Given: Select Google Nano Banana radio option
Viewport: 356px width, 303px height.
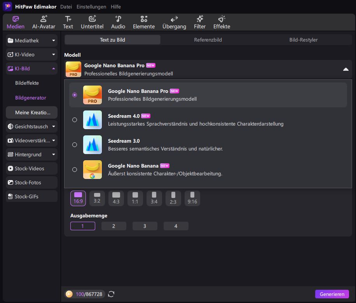Looking at the screenshot, I should [x=75, y=170].
